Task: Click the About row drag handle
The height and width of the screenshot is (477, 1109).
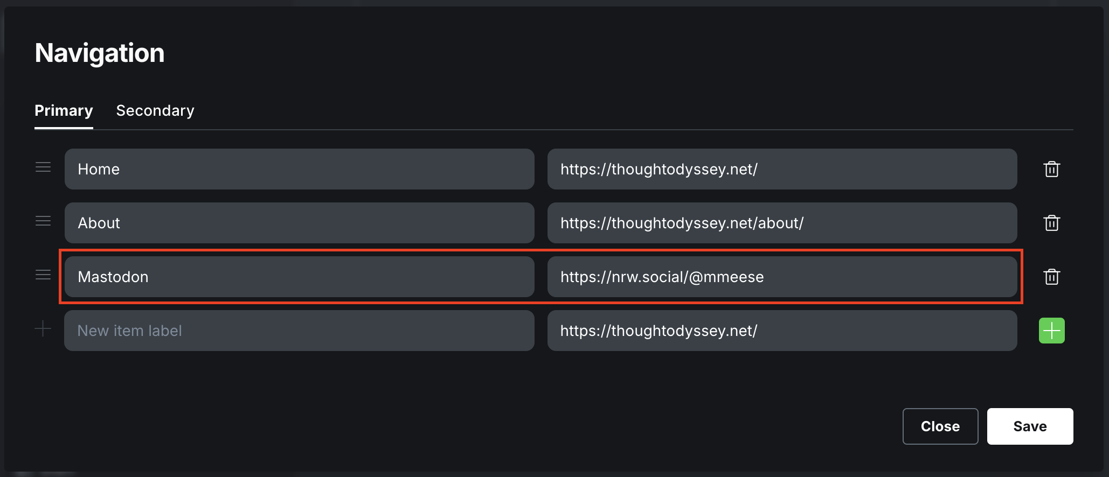Action: (43, 221)
